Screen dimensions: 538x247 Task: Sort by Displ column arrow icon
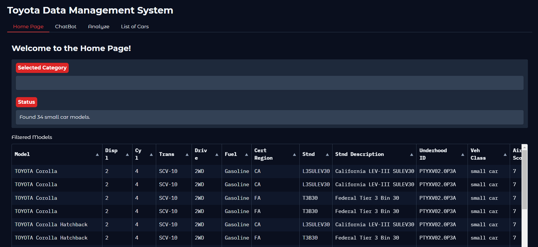[127, 154]
